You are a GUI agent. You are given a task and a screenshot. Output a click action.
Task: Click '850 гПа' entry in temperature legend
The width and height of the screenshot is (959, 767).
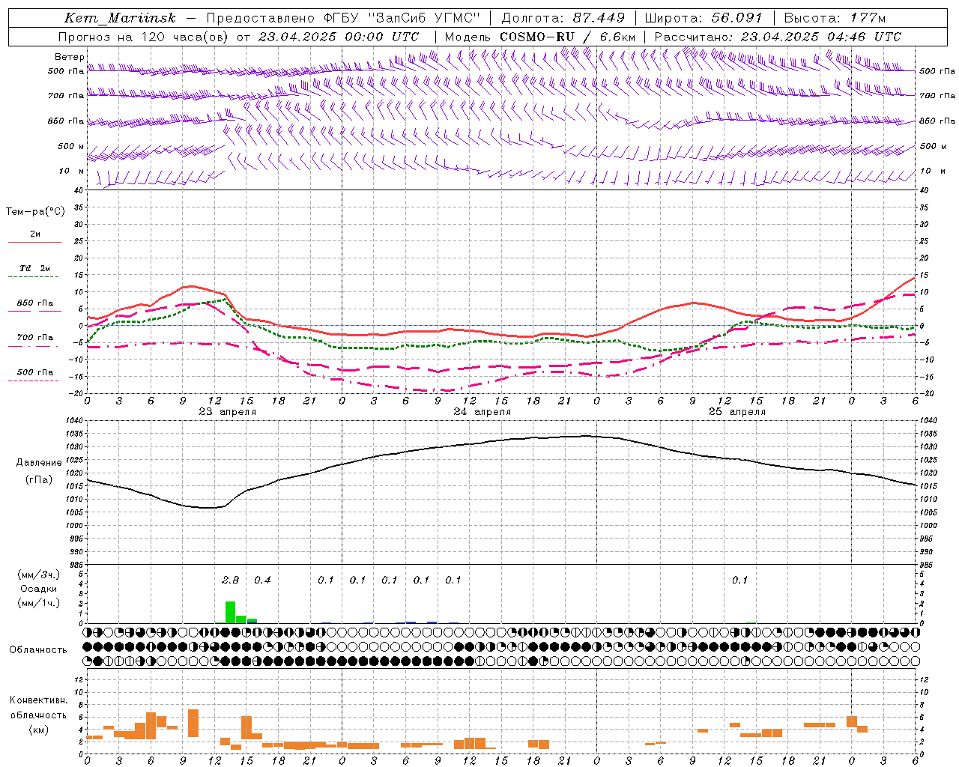coord(35,303)
